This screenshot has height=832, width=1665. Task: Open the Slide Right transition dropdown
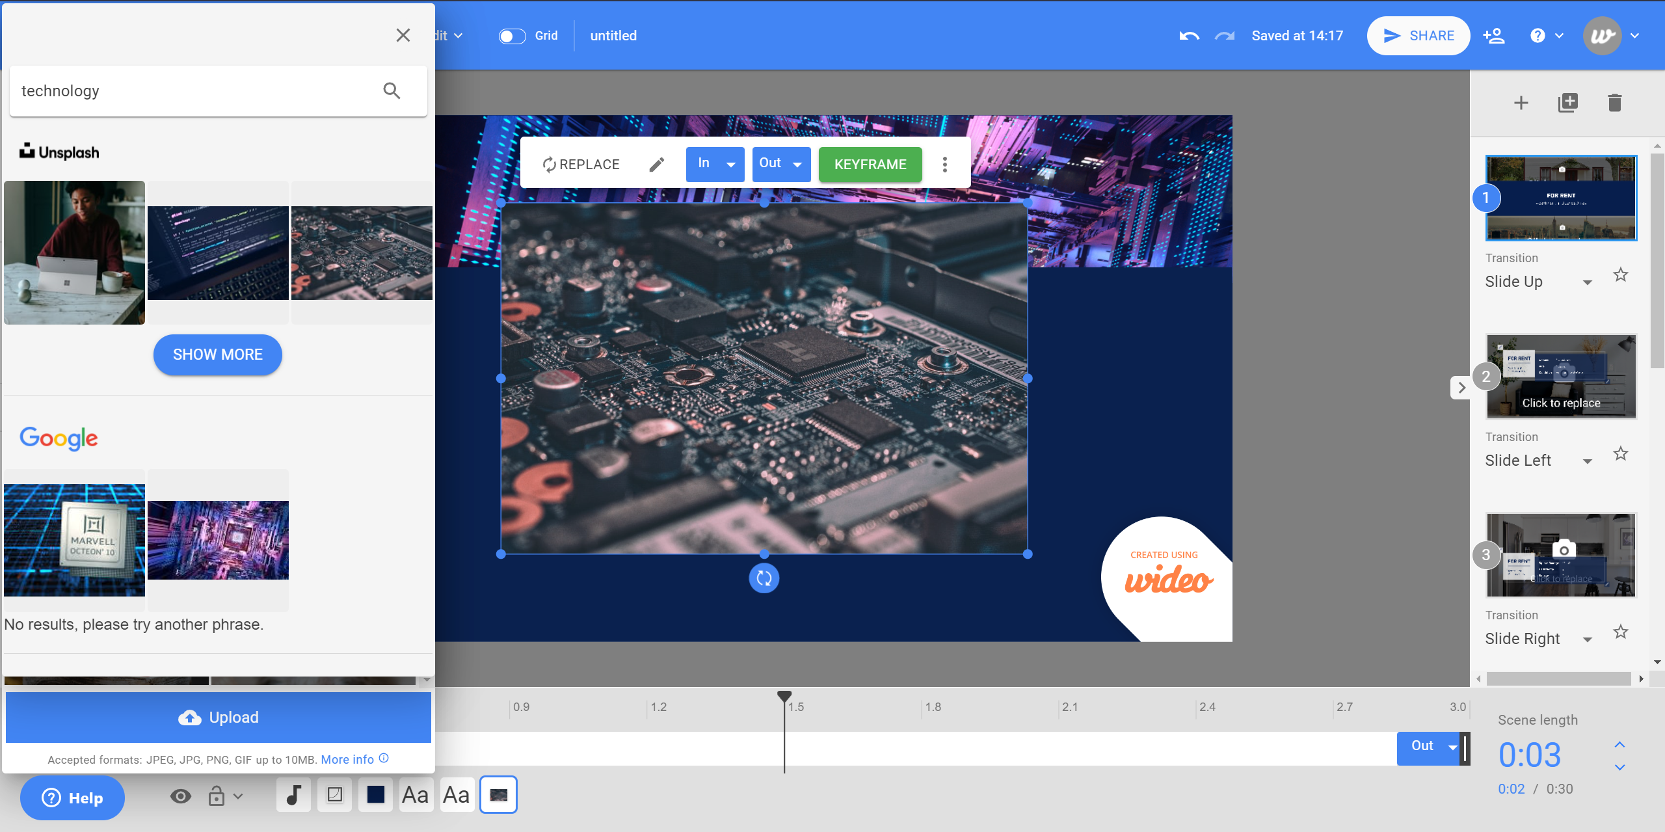(x=1538, y=639)
